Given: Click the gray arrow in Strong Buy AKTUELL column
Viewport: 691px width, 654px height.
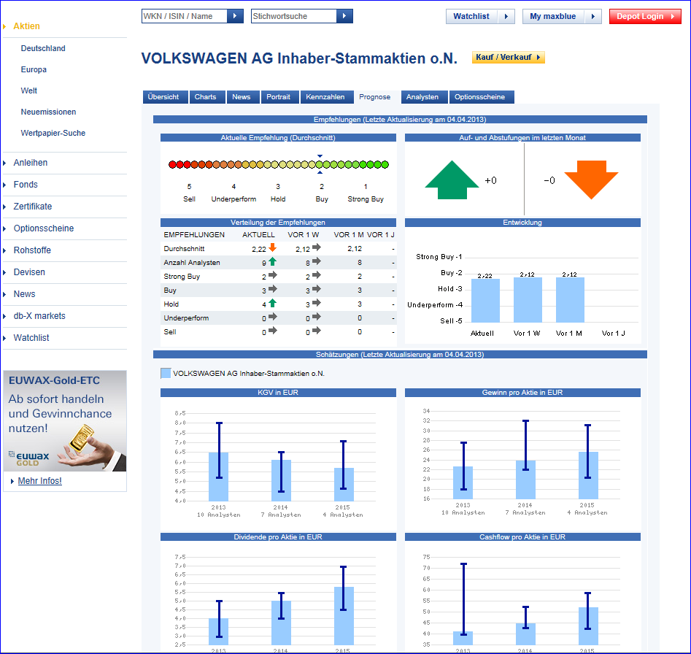Looking at the screenshot, I should [x=273, y=275].
